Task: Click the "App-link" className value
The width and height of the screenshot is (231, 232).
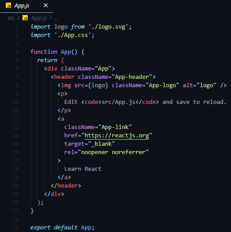Action: coord(115,127)
